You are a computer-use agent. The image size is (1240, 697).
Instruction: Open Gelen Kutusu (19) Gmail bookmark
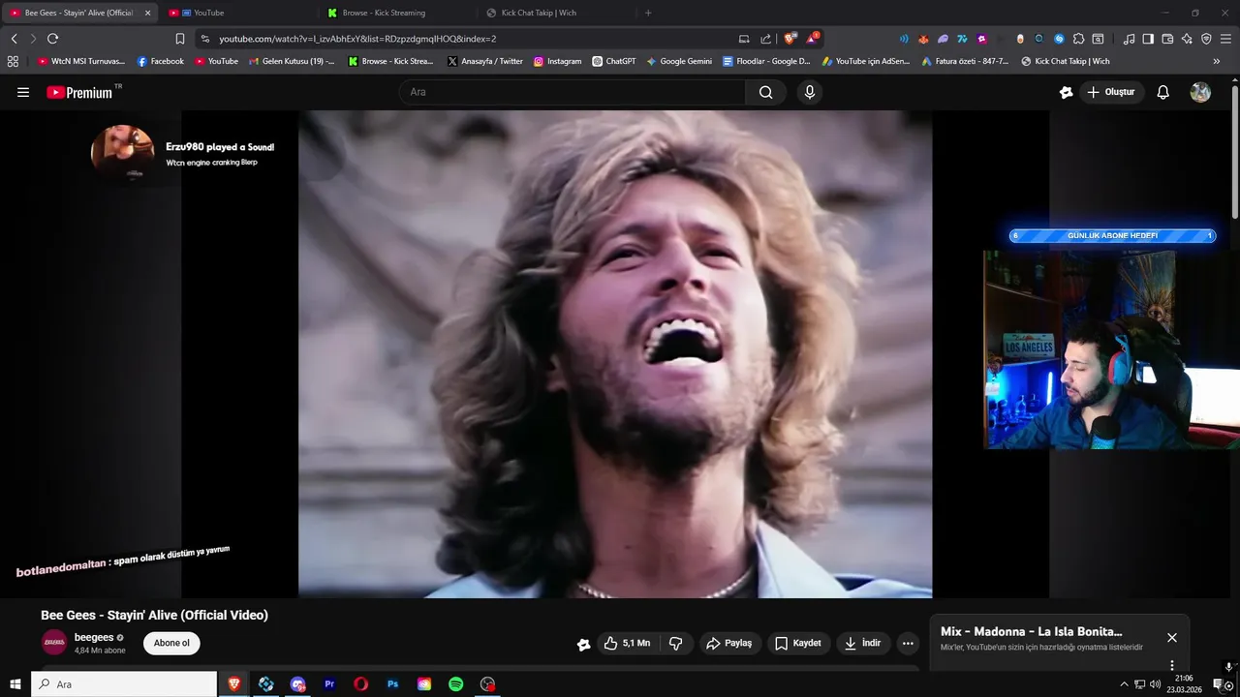coord(292,61)
